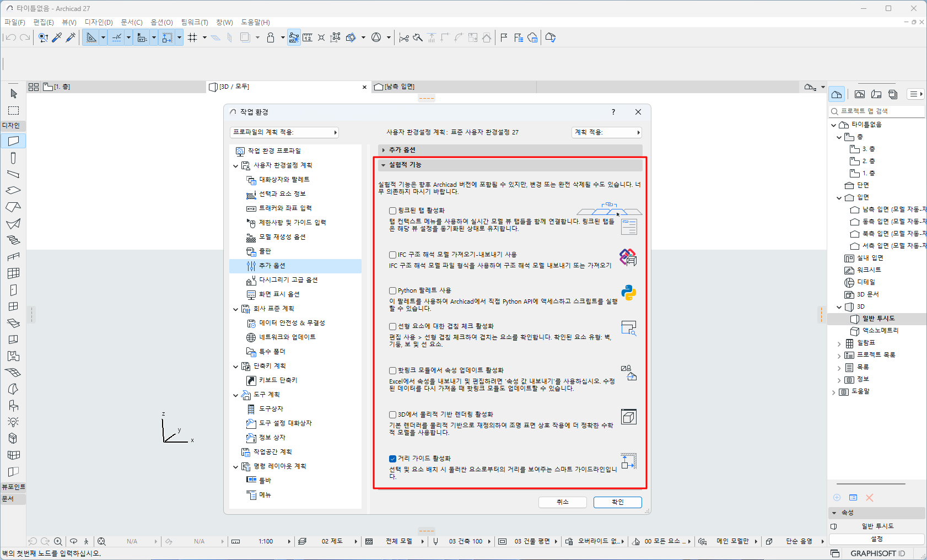Click the 취소 button in the dialog
Image resolution: width=927 pixels, height=560 pixels.
(x=563, y=502)
